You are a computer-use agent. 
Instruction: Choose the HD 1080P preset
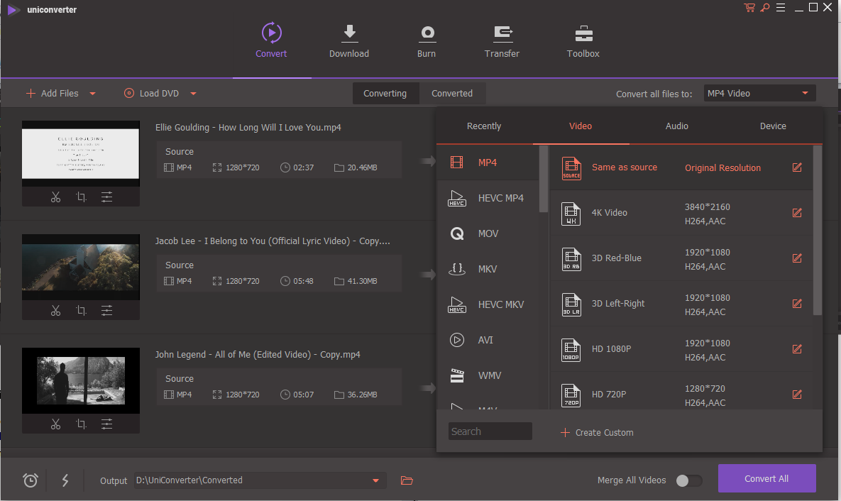coord(681,349)
